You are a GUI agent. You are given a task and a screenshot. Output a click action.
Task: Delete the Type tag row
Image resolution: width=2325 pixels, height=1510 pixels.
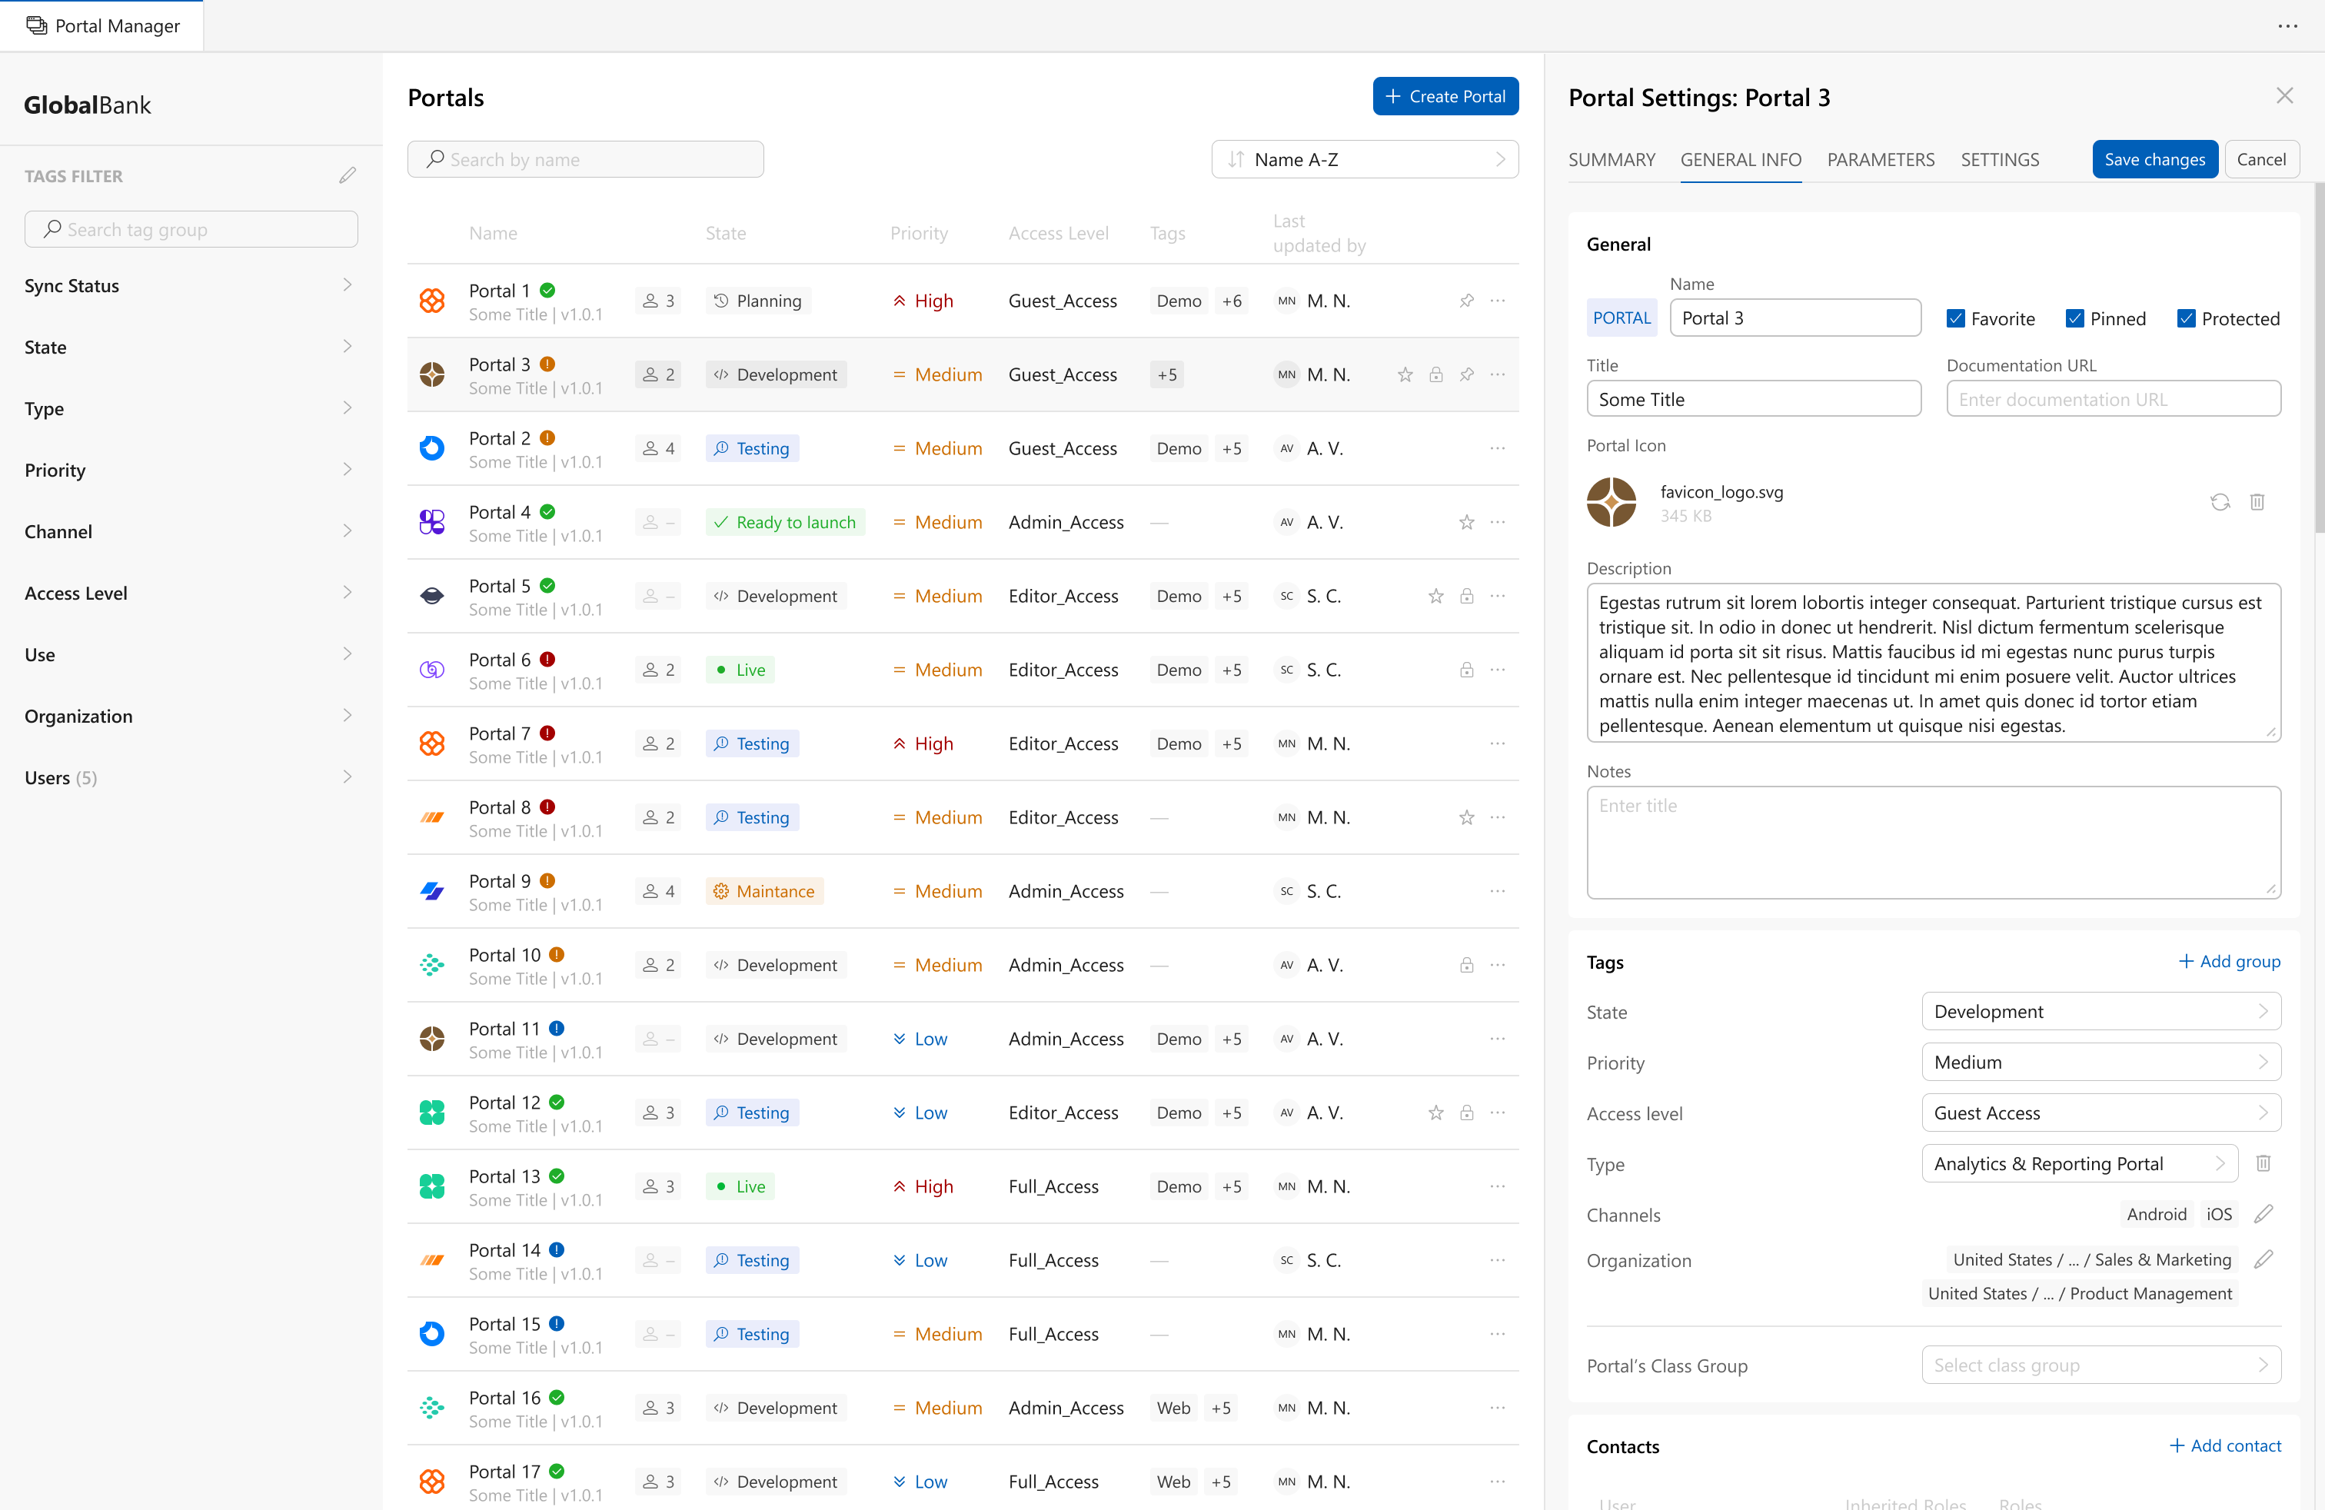(2263, 1163)
